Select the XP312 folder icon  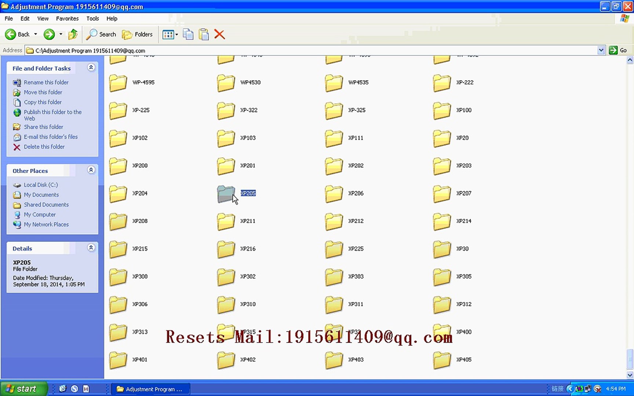[442, 305]
